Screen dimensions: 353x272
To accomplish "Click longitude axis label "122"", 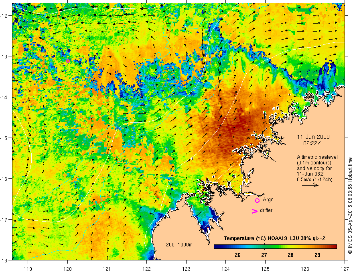I will pyautogui.click(x=146, y=269).
